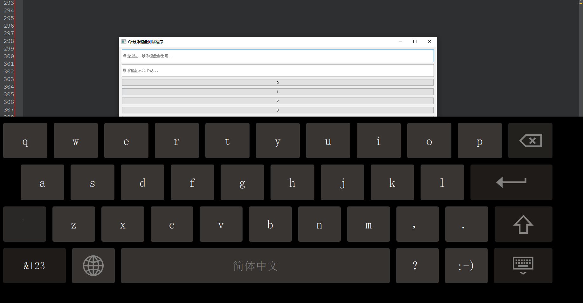The image size is (583, 303).
Task: Switch input language with globe key
Action: (x=93, y=266)
